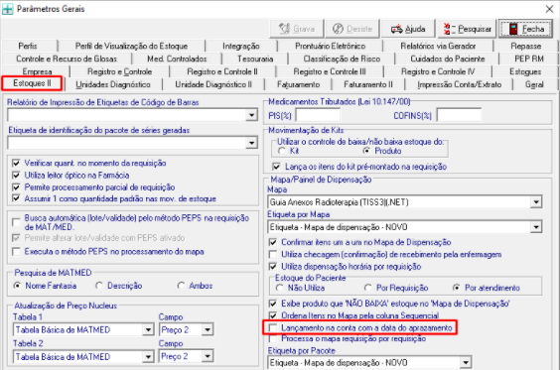Select Por atendimento radio option
The width and height of the screenshot is (560, 370).
tap(457, 288)
